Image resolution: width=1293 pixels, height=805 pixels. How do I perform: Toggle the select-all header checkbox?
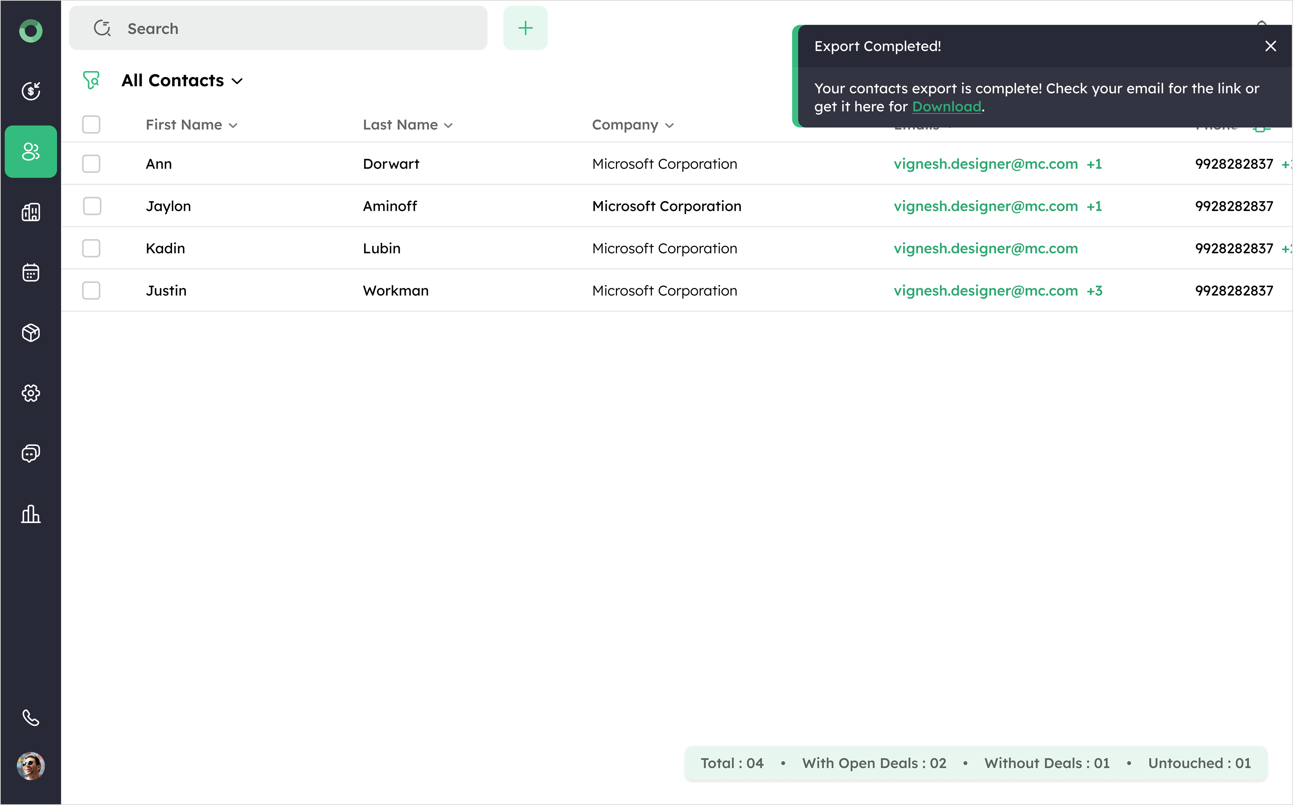(91, 125)
